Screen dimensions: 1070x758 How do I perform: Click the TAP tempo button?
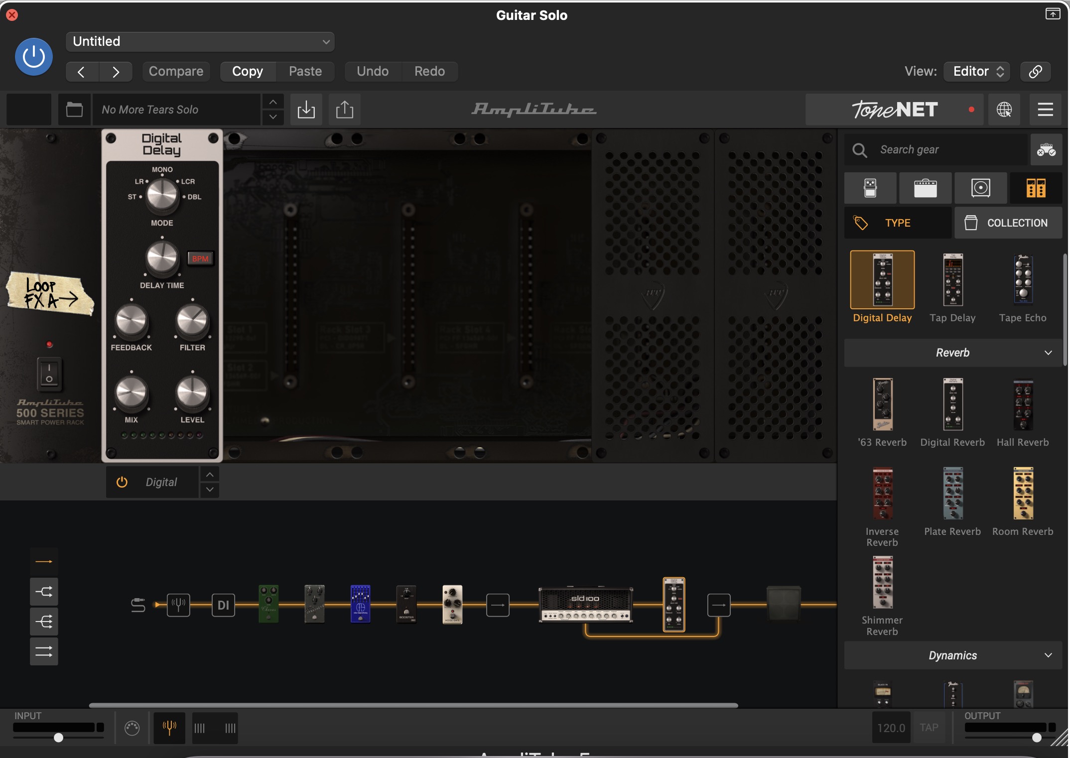[929, 728]
